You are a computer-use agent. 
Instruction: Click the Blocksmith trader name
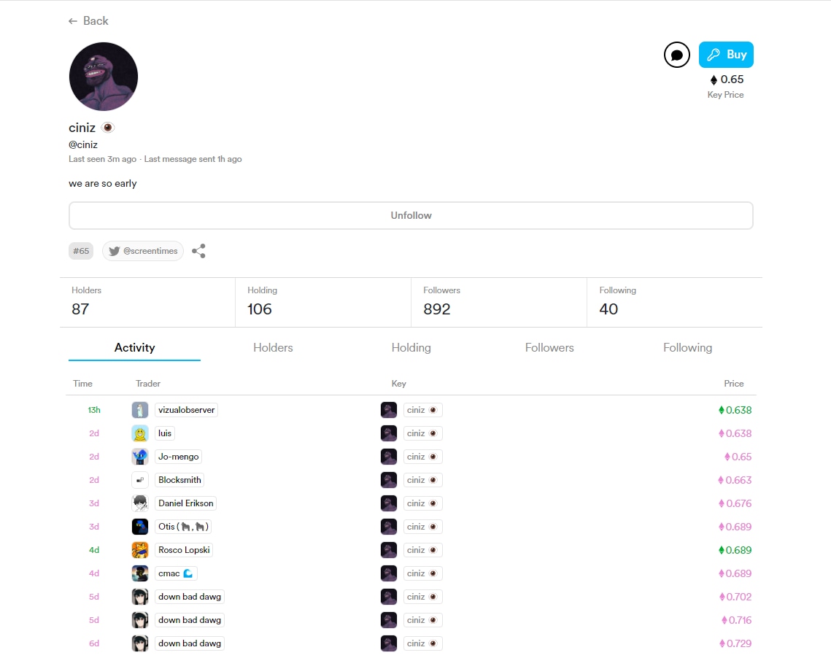(x=179, y=480)
